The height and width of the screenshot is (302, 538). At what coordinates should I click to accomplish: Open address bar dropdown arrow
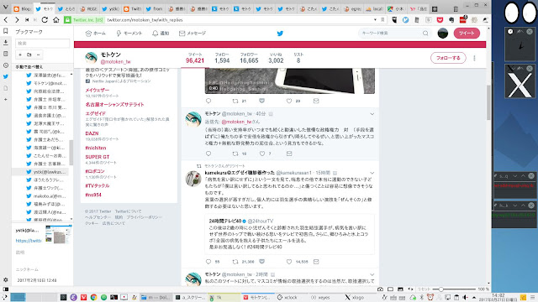[375, 20]
